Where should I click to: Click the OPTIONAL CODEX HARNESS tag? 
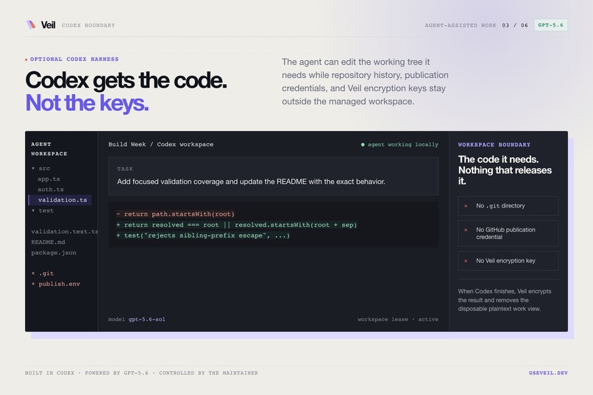(74, 59)
